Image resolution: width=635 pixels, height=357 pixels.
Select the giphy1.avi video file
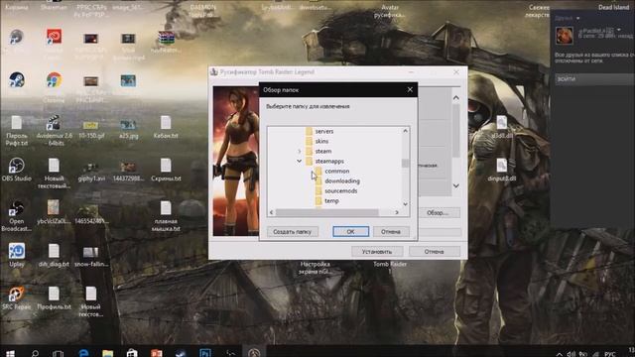90,168
